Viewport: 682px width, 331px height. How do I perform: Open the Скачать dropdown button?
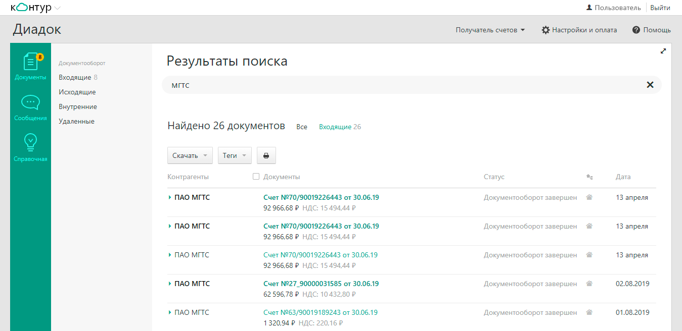[190, 155]
